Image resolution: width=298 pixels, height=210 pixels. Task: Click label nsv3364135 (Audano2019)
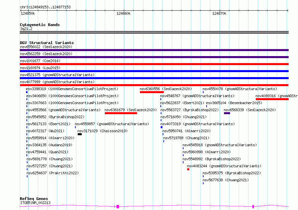49,145
